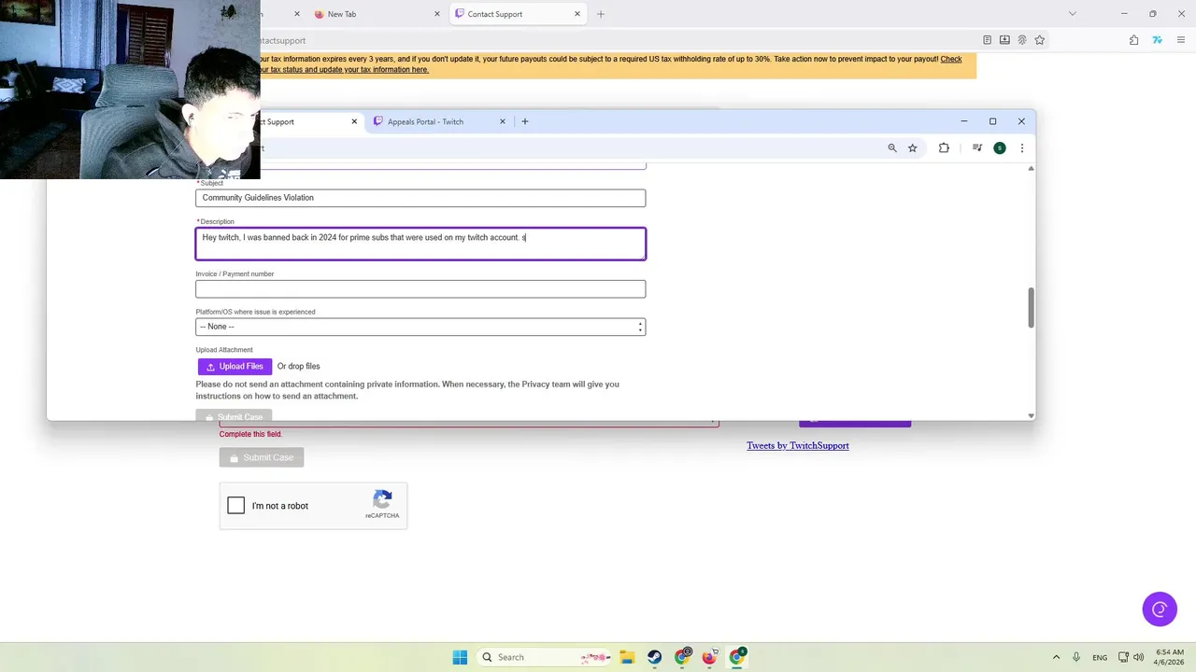Screen dimensions: 1196x672
Task: Click Chrome window's Submit Case button
Action: click(x=234, y=416)
